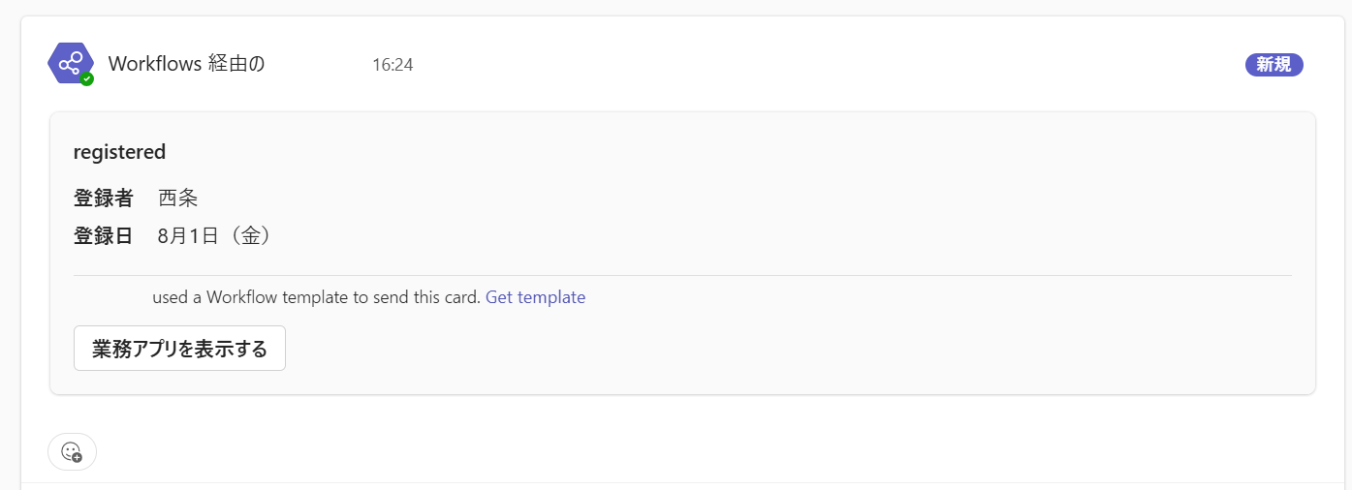The image size is (1352, 490).
Task: Click empty card space right of Get template
Action: pos(930,297)
